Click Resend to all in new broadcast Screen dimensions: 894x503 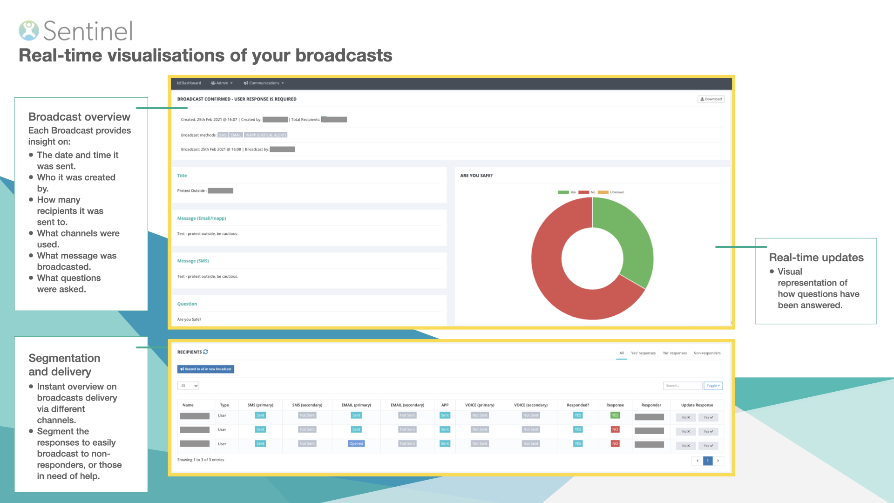point(206,369)
